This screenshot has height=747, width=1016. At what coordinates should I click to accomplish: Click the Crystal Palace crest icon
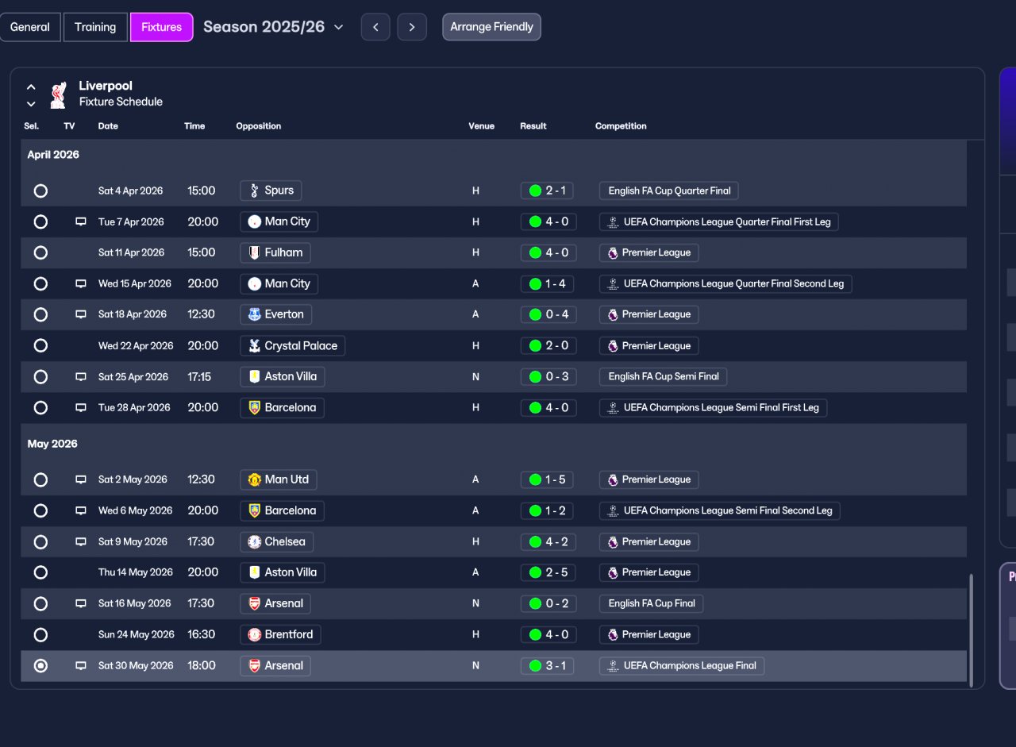254,345
